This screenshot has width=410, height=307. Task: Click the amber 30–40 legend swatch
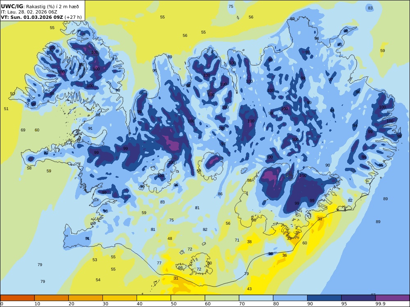click(120, 298)
